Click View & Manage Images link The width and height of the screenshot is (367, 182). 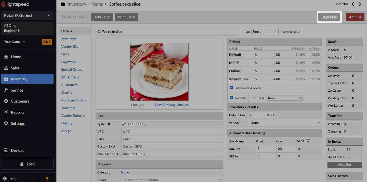point(171,105)
